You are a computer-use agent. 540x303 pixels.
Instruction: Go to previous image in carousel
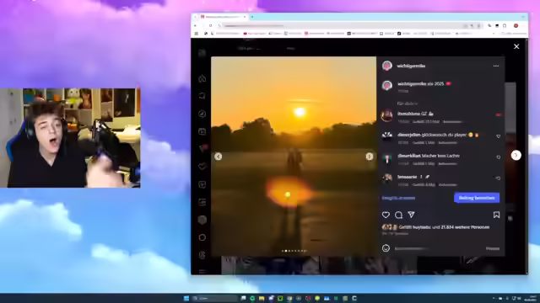pyautogui.click(x=218, y=157)
